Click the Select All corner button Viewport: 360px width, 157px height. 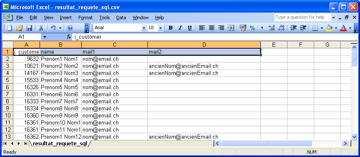(7, 45)
